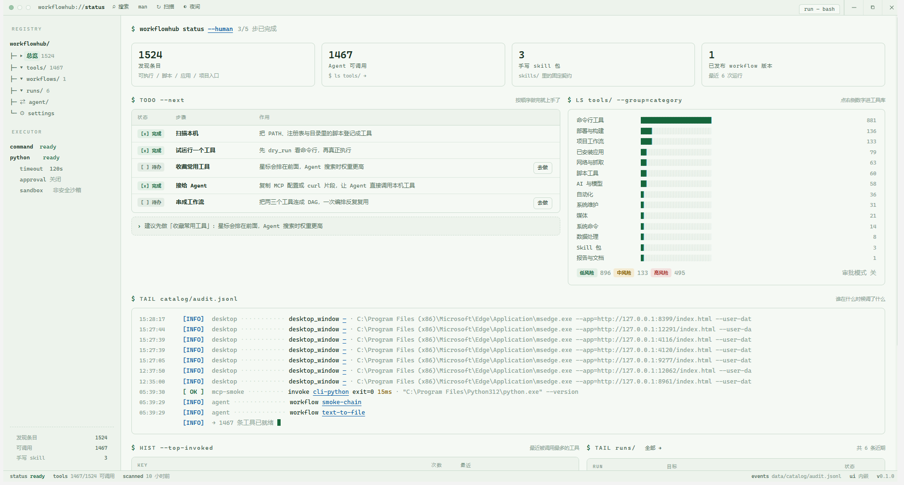904x485 pixels.
Task: Collapse the workflows/ tree node arrow
Action: pos(21,79)
